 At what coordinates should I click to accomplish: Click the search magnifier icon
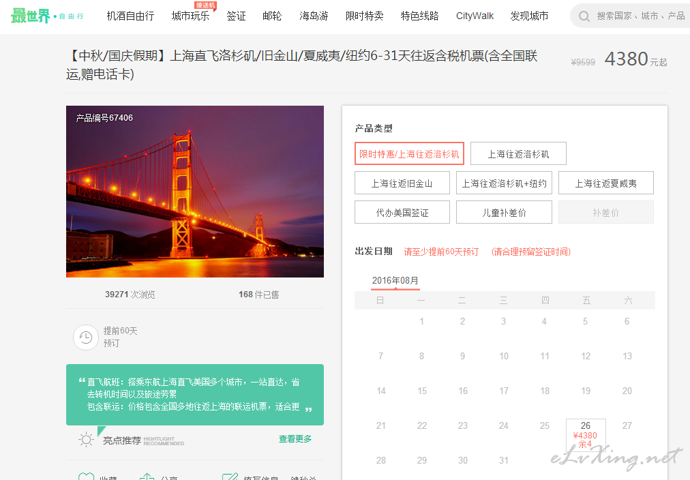[x=584, y=16]
